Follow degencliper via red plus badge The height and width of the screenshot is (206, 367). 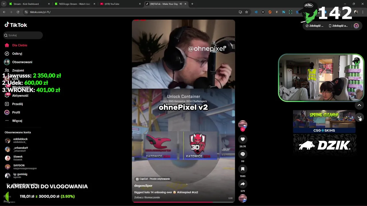point(243,129)
